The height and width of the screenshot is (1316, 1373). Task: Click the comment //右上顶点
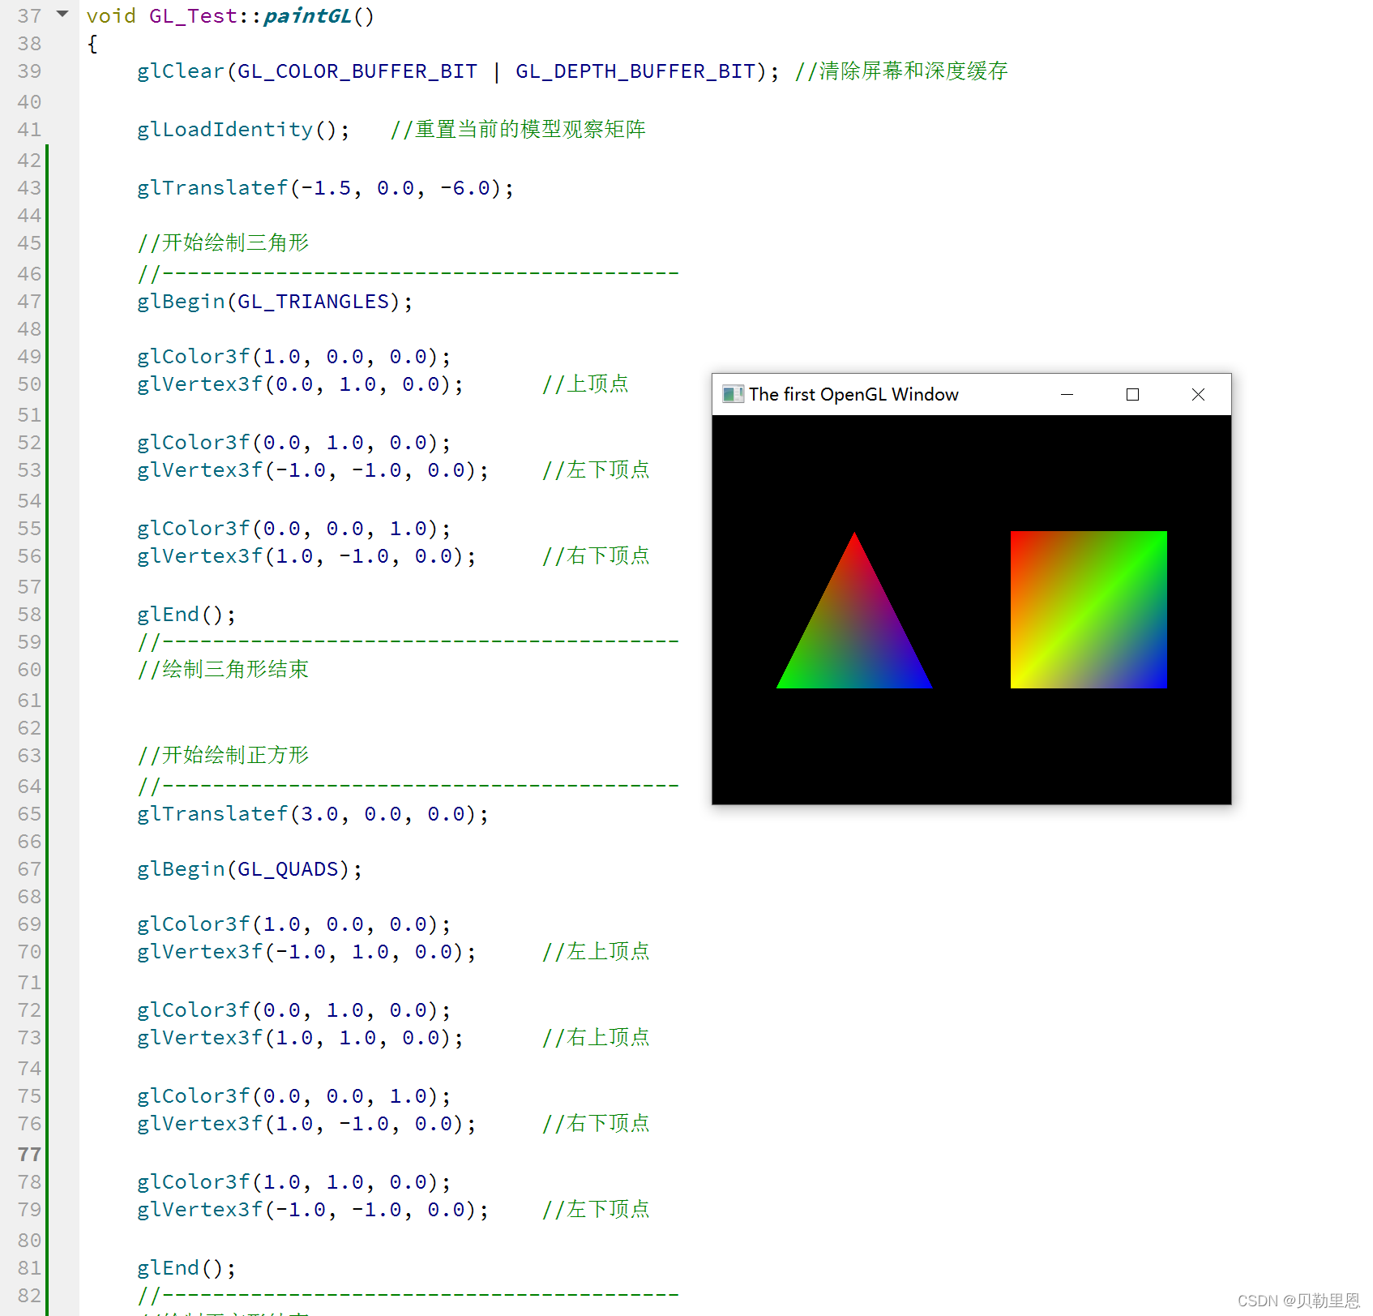click(596, 1038)
